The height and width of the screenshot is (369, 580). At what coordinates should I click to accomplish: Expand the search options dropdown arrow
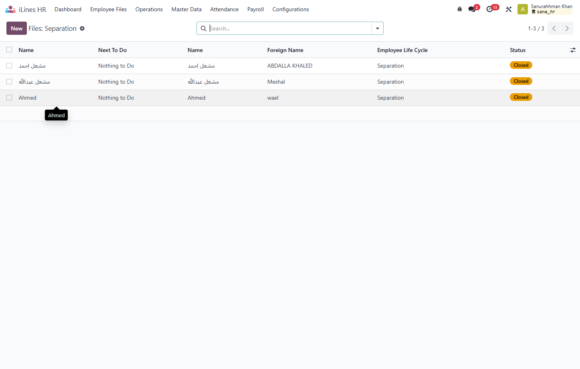pyautogui.click(x=378, y=28)
